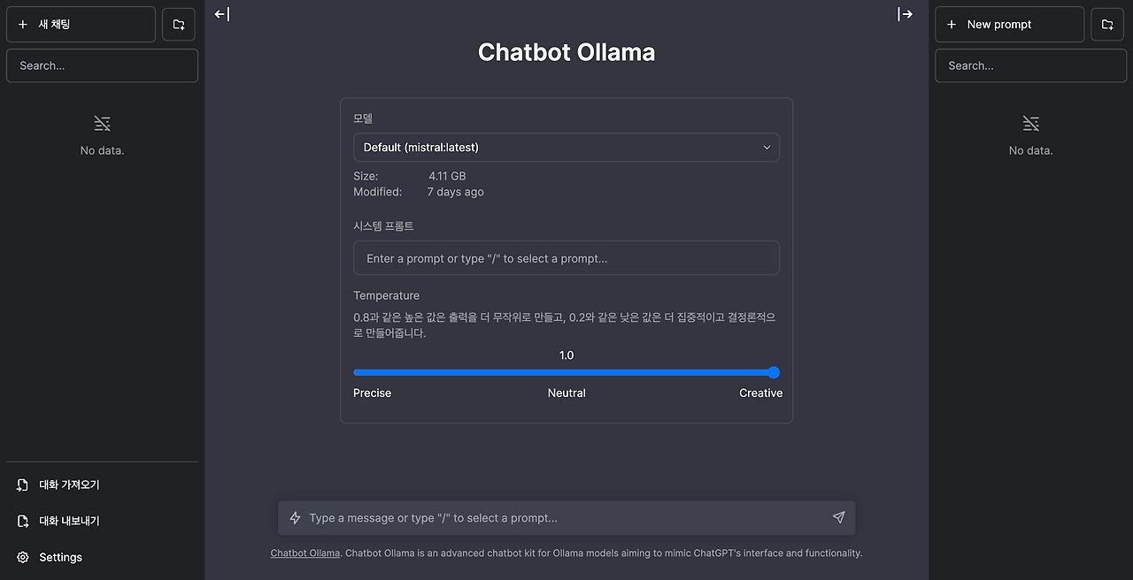Create a new chat folder
This screenshot has height=580, width=1133.
pos(178,24)
